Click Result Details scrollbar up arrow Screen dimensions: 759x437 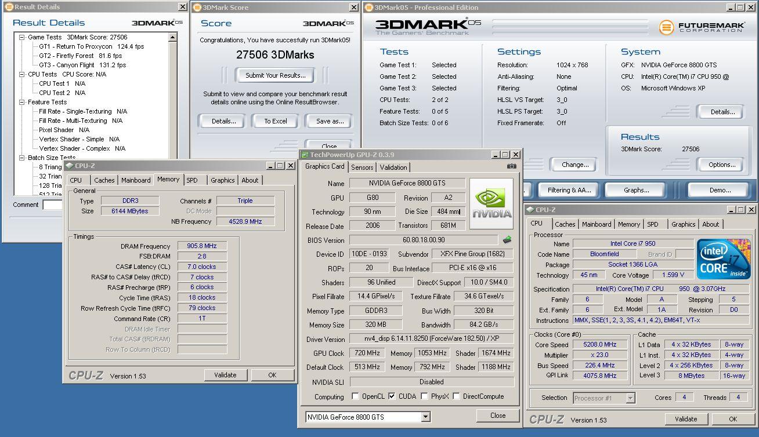point(172,37)
